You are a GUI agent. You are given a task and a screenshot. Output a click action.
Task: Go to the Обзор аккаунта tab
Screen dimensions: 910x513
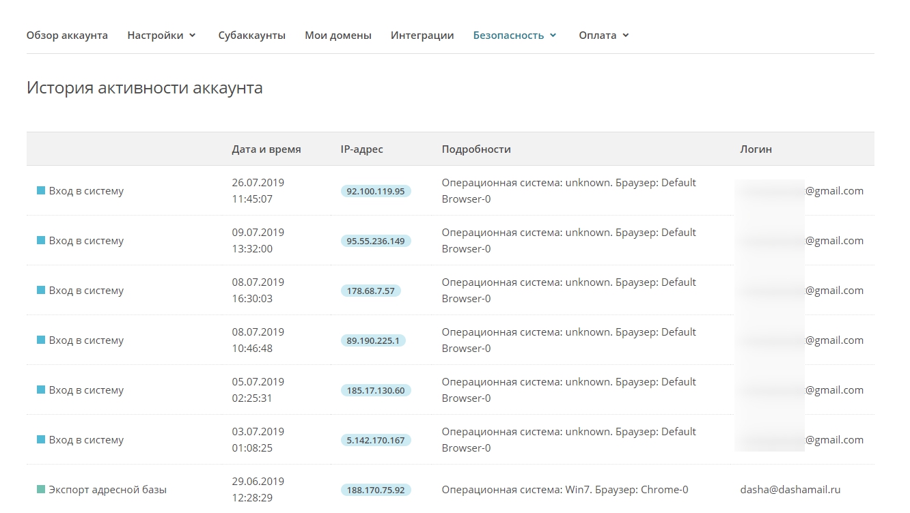(67, 35)
